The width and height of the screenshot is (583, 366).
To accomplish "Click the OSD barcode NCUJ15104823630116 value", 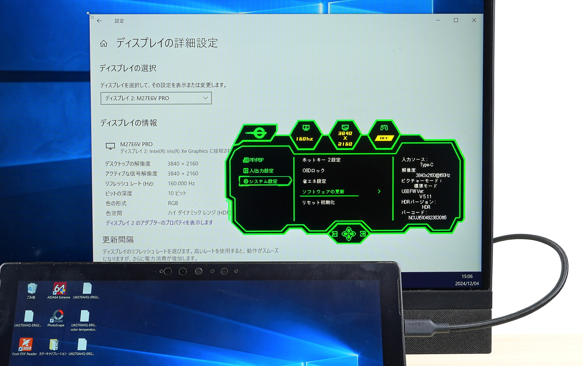I will tap(427, 218).
